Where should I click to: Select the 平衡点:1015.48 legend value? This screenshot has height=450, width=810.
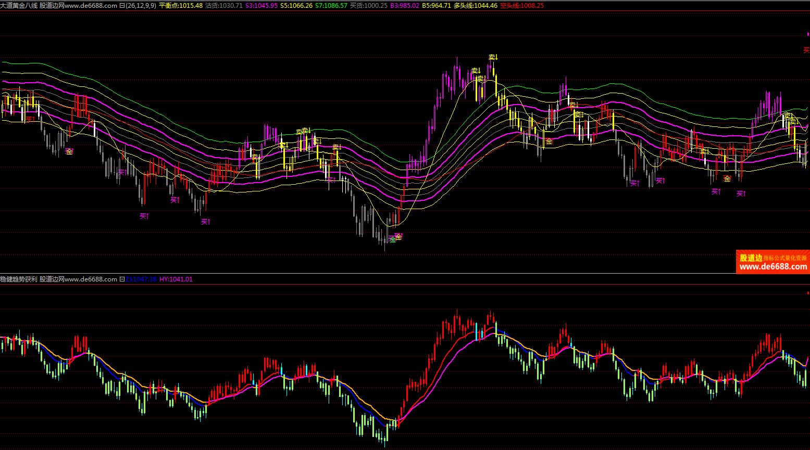point(180,6)
